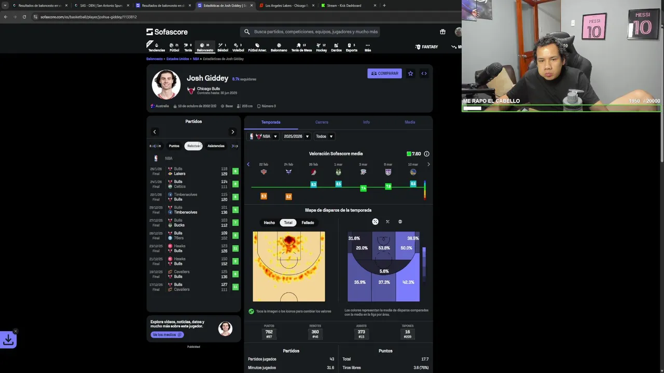Click the Chicago Bulls team logo
Screen dimensions: 664x373
pos(191,90)
